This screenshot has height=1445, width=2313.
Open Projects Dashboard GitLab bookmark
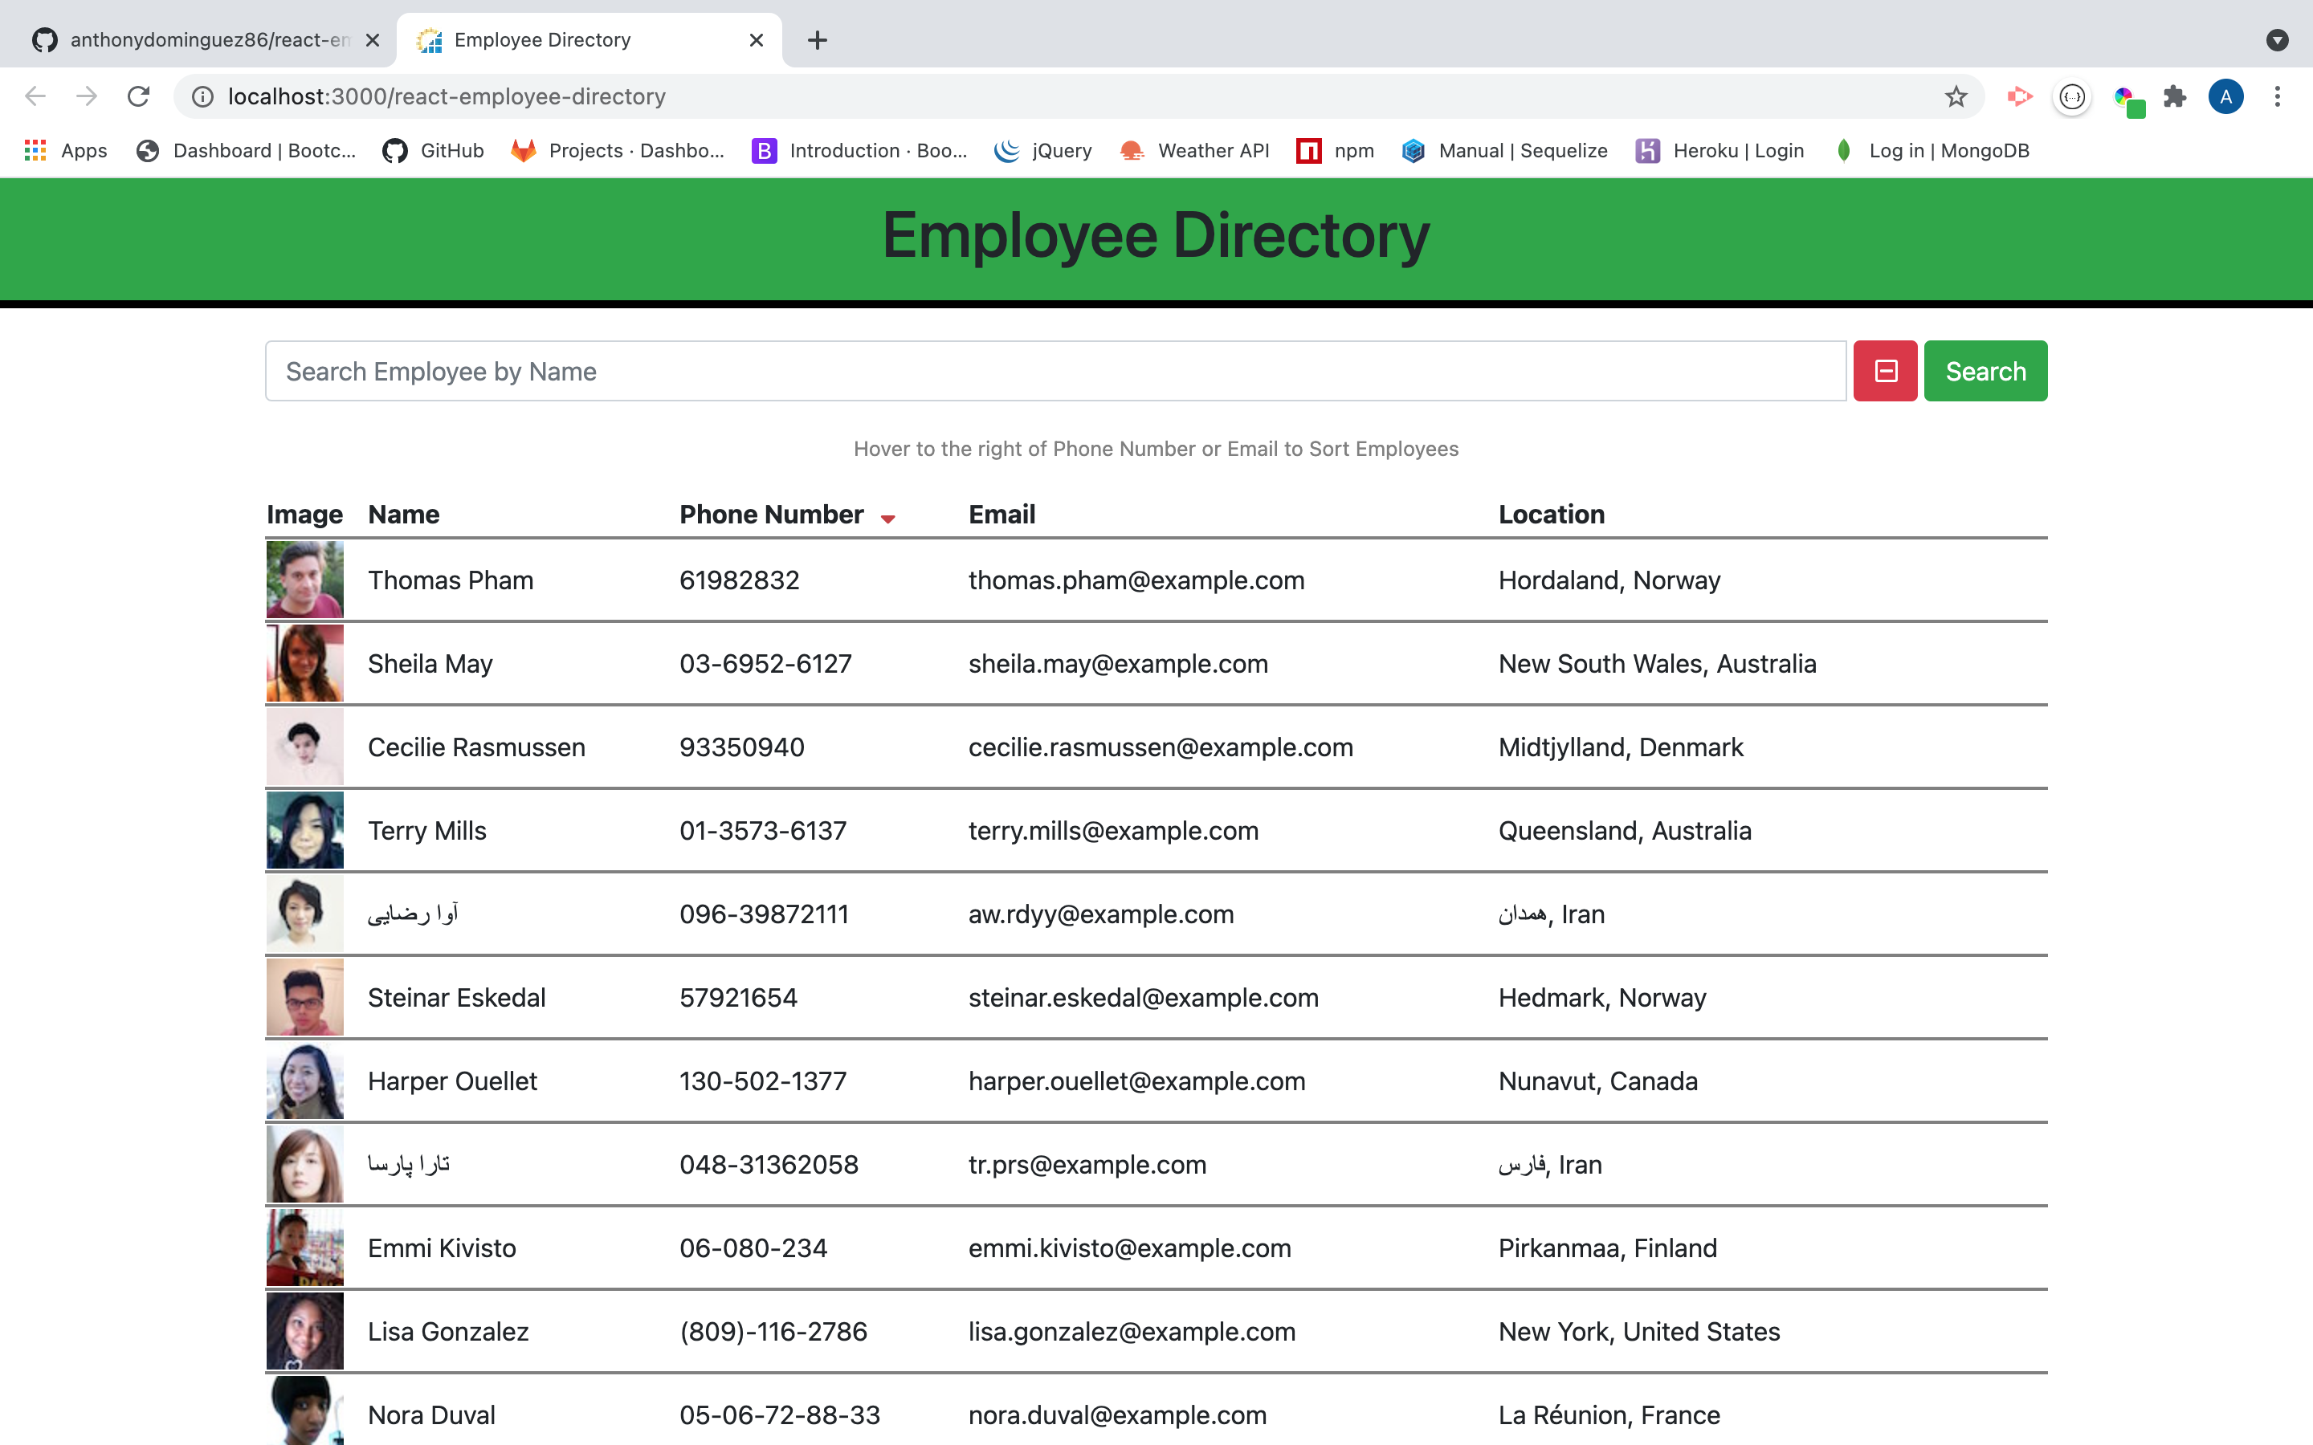point(618,150)
